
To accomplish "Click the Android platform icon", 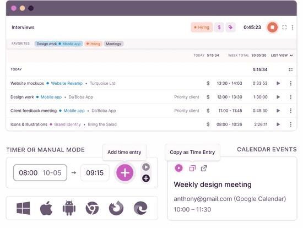I will pyautogui.click(x=69, y=208).
